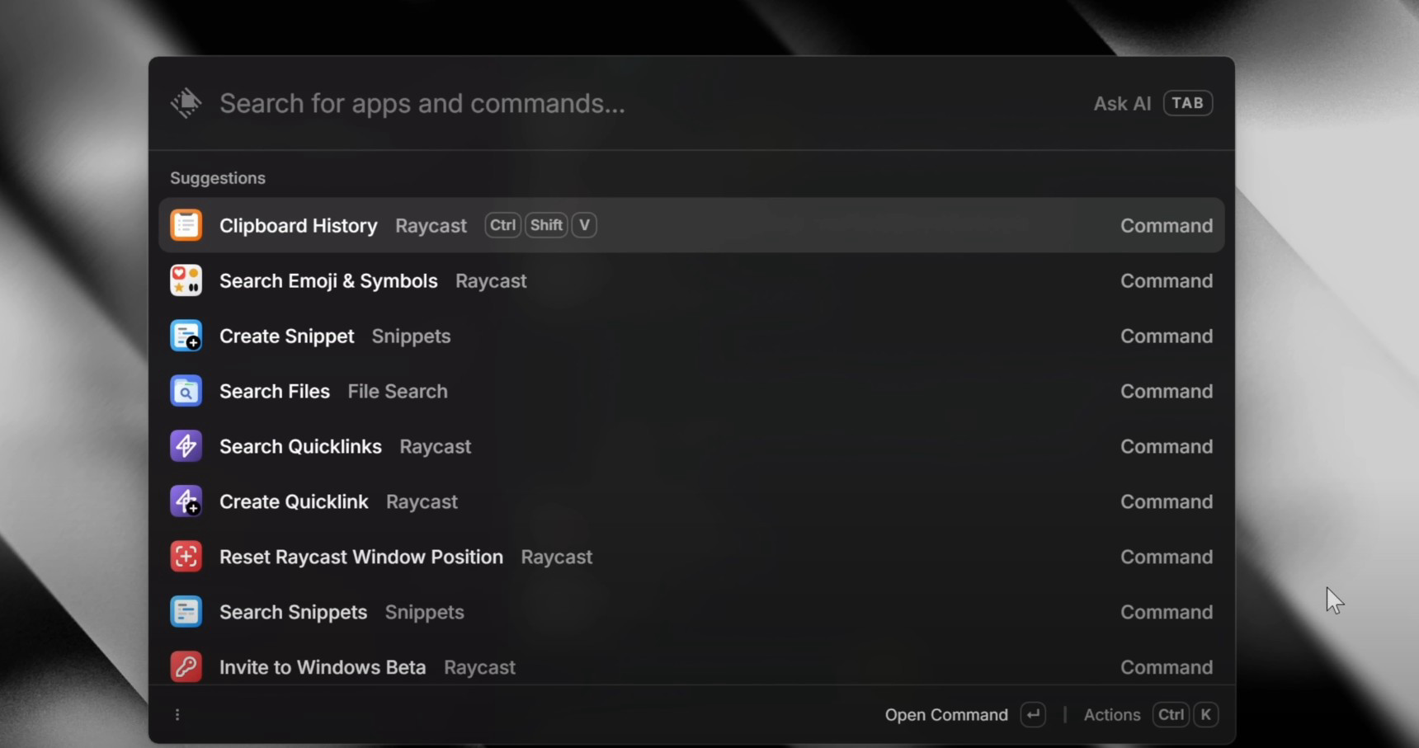This screenshot has height=748, width=1419.
Task: Select the Create Snippet command text
Action: pyautogui.click(x=286, y=336)
